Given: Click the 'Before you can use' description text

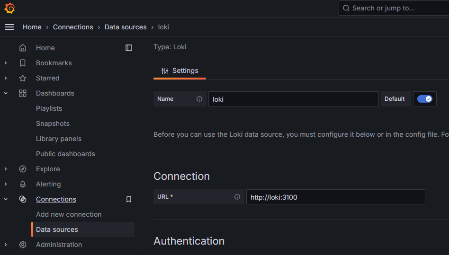Looking at the screenshot, I should click(301, 134).
